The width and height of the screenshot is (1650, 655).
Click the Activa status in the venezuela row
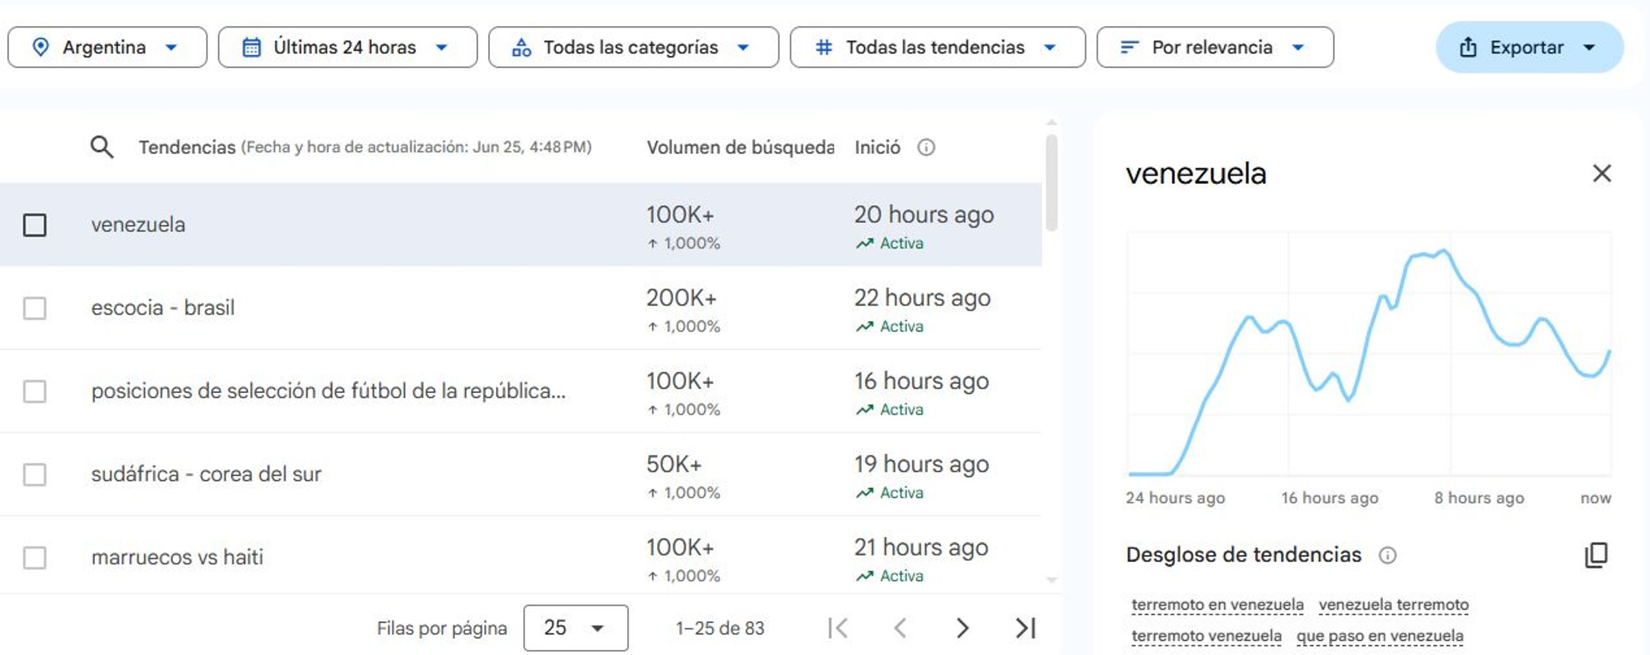pos(890,244)
